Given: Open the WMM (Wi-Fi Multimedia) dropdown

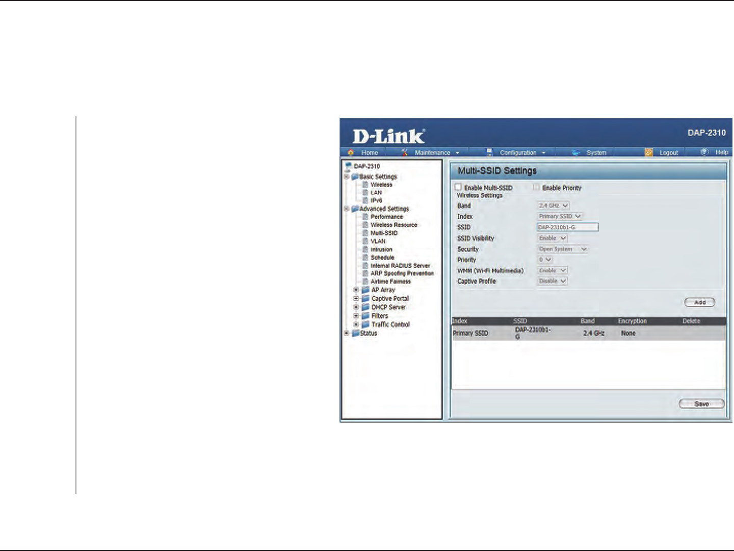Looking at the screenshot, I should (553, 270).
